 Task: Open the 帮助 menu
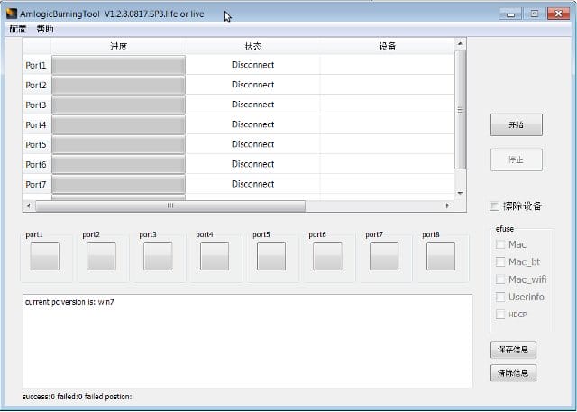[x=45, y=30]
